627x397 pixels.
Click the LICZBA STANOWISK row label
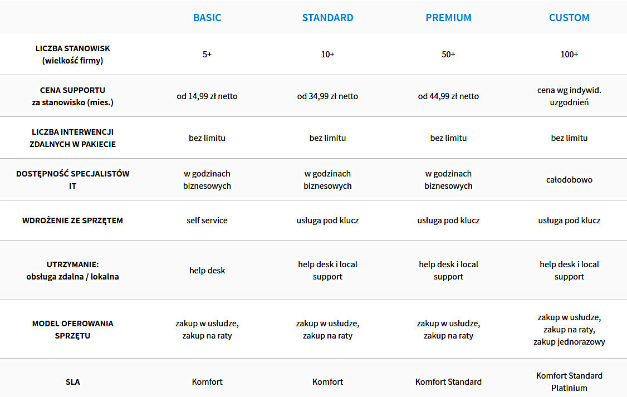[72, 55]
